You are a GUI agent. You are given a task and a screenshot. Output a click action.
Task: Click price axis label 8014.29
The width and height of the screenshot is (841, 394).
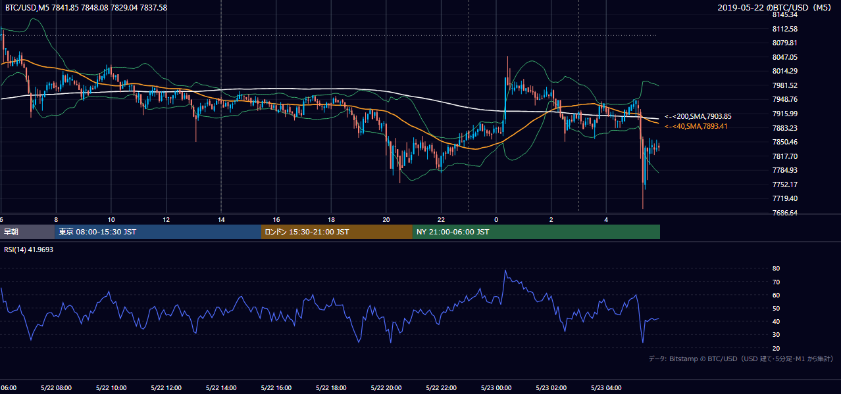(784, 71)
